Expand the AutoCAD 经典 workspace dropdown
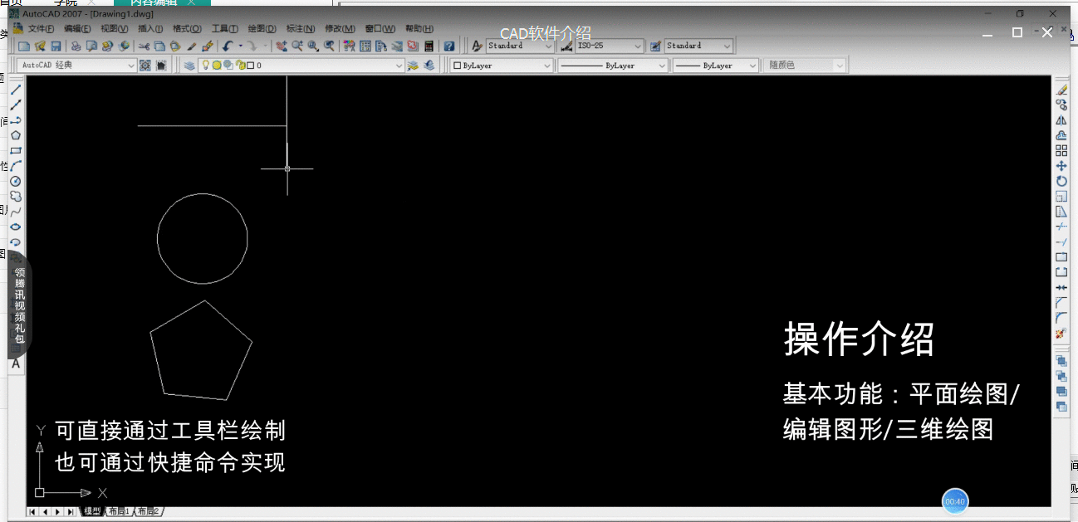The image size is (1078, 522). point(131,66)
